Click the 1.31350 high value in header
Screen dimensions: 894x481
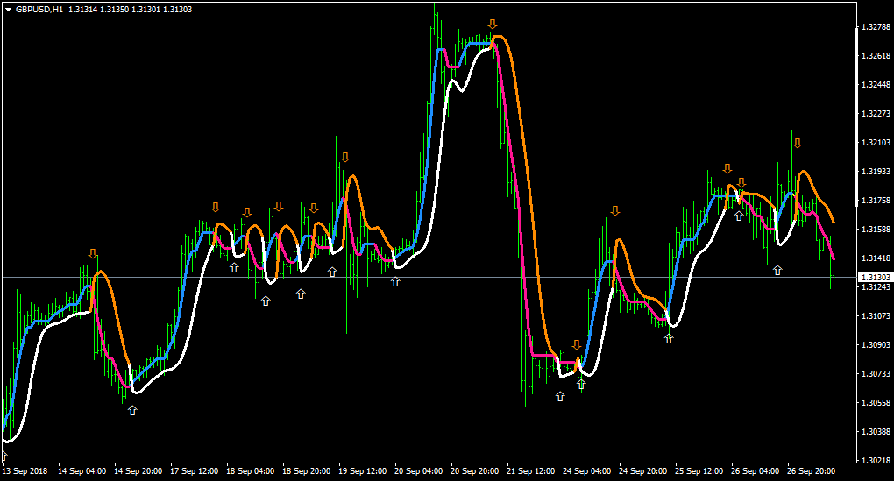pos(114,10)
